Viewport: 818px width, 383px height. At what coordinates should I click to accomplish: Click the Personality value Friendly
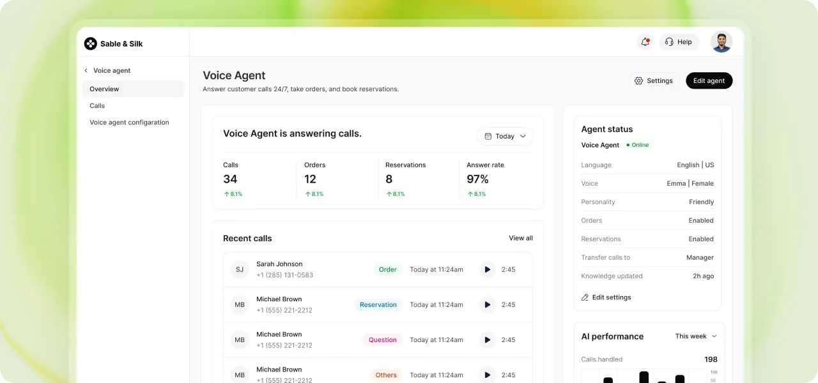coord(701,202)
